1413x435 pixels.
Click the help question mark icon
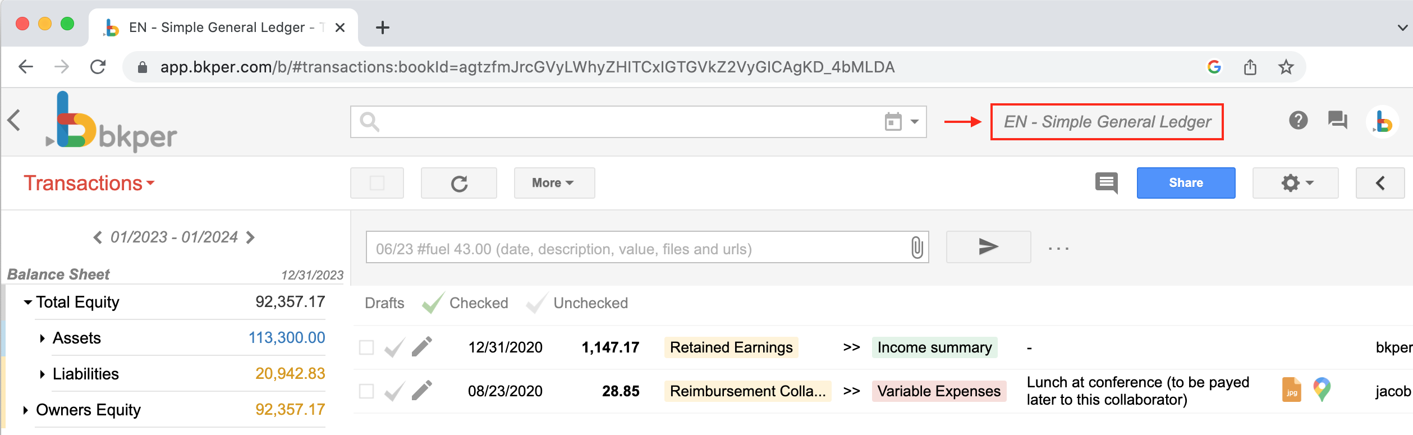pos(1297,120)
